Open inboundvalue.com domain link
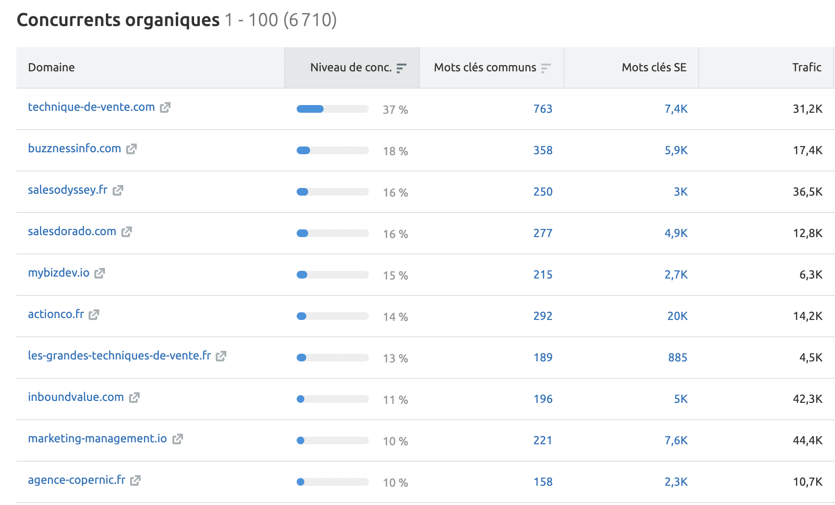Screen dimensions: 835x505 [x=76, y=397]
